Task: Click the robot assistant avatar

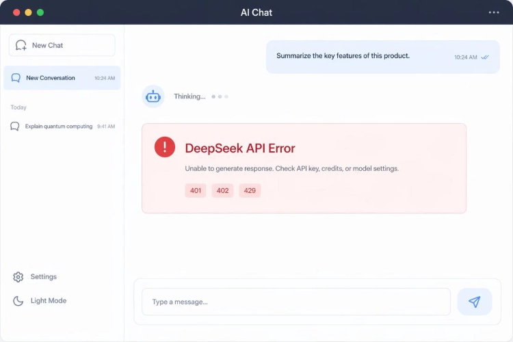Action: [153, 96]
